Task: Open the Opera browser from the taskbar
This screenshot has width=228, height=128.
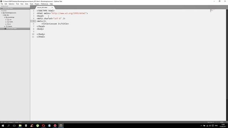Action: [43, 126]
